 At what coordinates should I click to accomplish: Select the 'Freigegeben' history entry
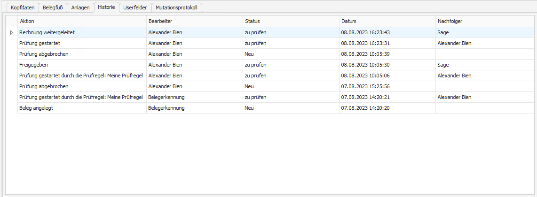33,65
